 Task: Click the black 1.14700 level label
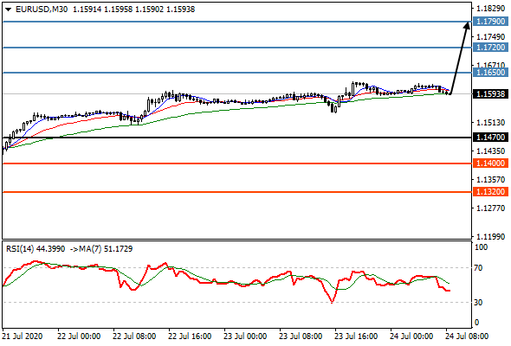click(x=490, y=138)
